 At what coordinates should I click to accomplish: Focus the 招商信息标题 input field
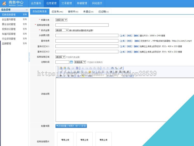(82, 25)
